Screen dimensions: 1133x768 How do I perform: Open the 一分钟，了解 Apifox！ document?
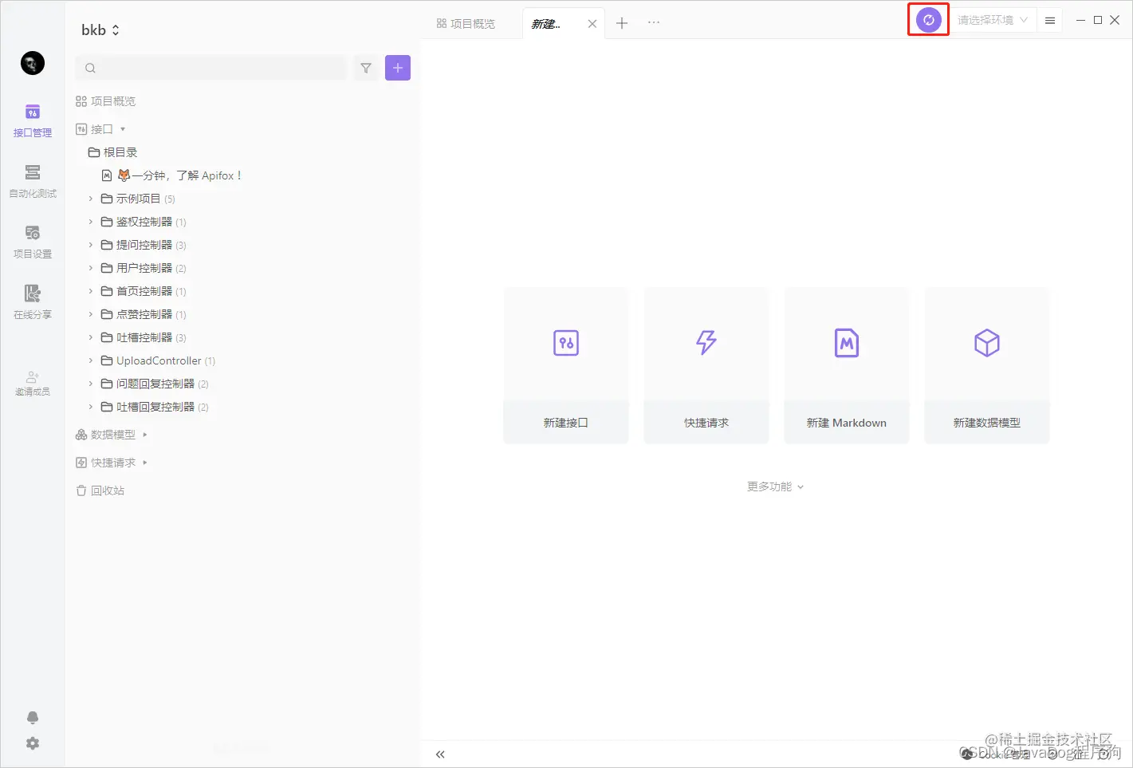pyautogui.click(x=171, y=175)
